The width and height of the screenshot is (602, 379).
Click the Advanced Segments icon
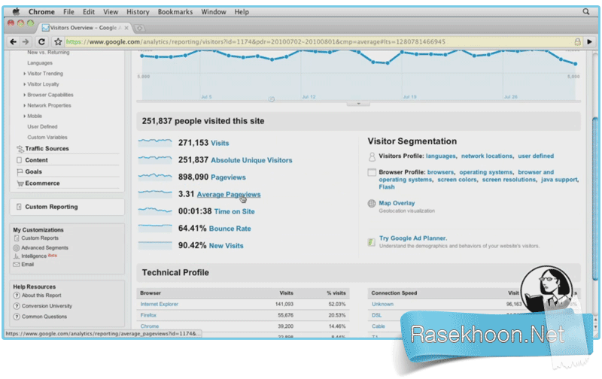(16, 248)
